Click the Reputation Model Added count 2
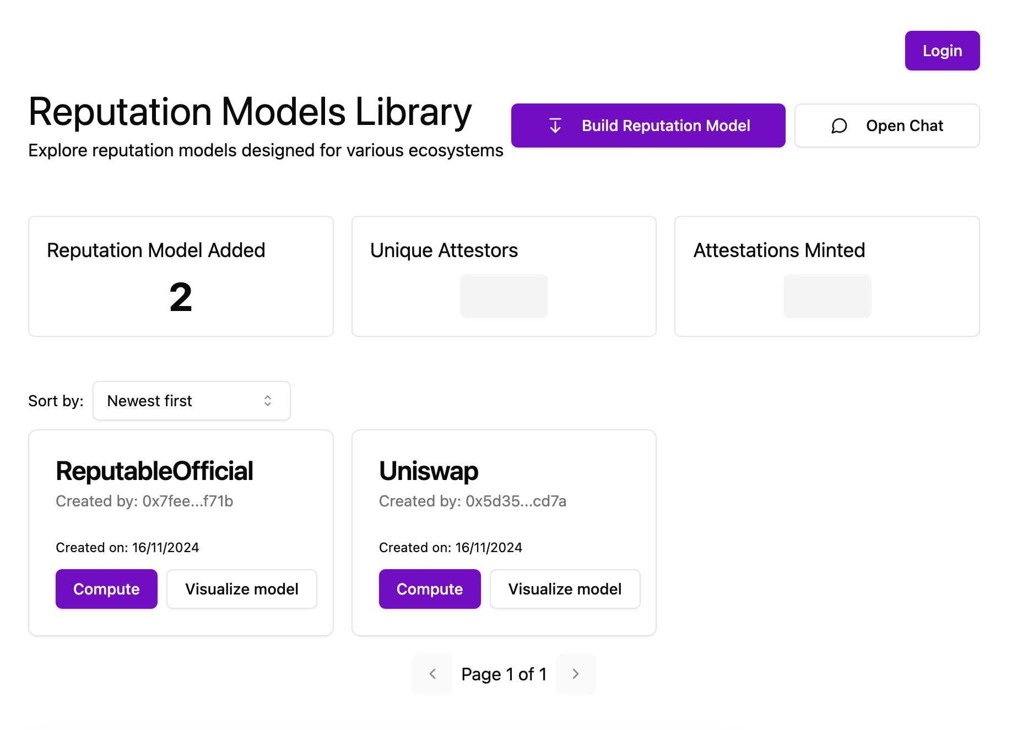This screenshot has width=1028, height=731. pos(181,297)
